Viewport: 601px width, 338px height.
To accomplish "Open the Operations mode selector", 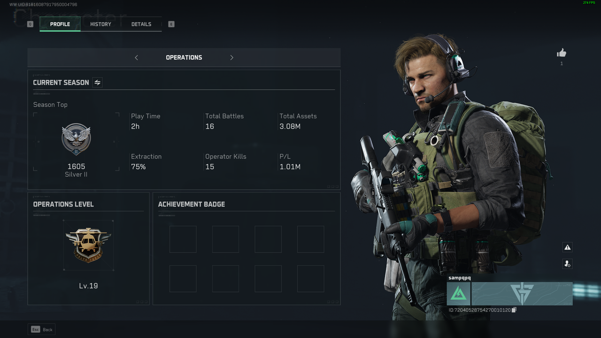I will tap(184, 57).
